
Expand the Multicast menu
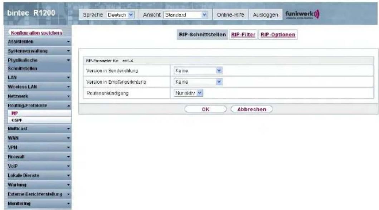click(38, 129)
